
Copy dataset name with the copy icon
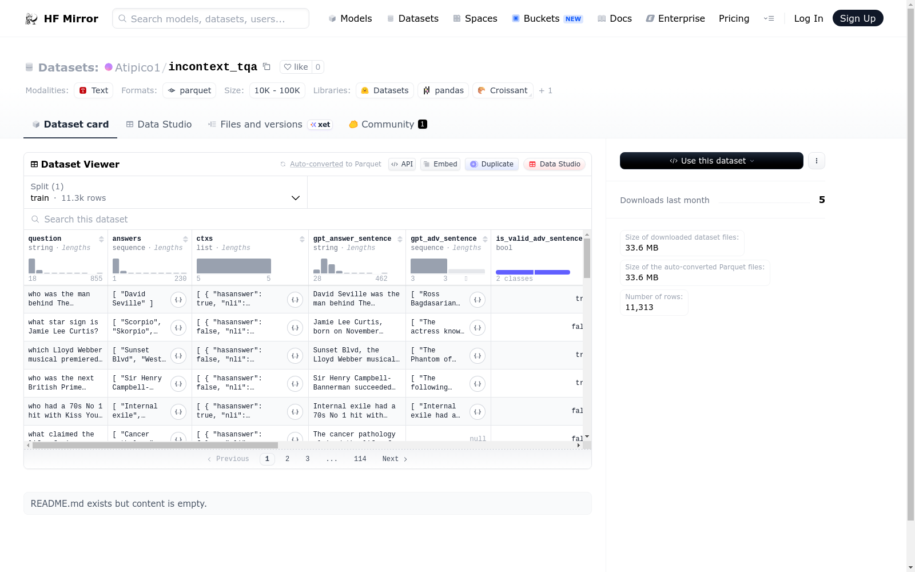(x=266, y=66)
